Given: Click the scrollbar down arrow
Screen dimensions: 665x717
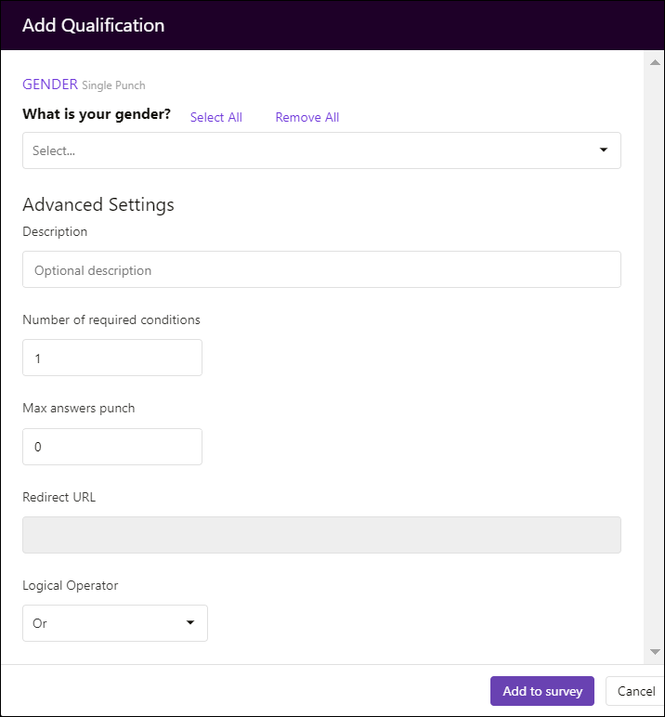Looking at the screenshot, I should pyautogui.click(x=655, y=652).
